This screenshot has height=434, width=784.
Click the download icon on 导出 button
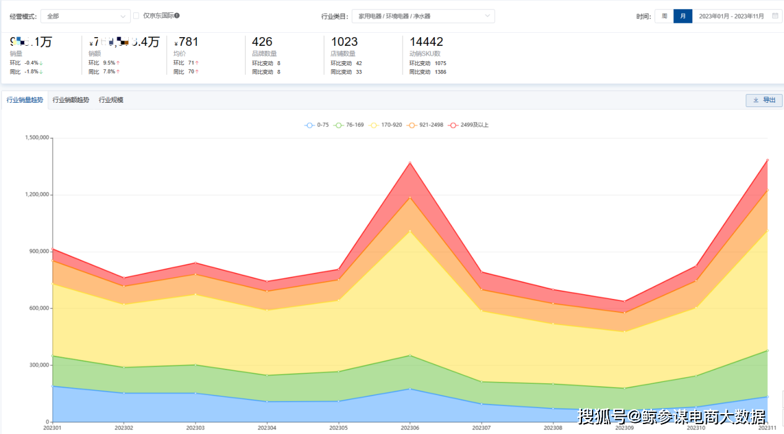(756, 100)
